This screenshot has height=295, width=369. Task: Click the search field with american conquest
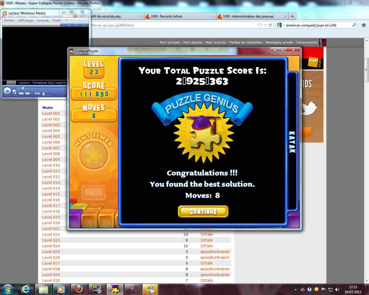point(317,25)
